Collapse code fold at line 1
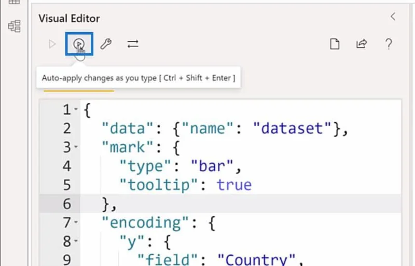The height and width of the screenshot is (266, 415). coord(76,109)
